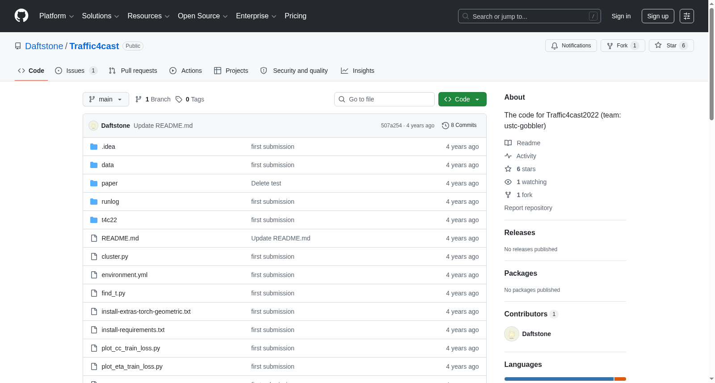The image size is (715, 383).
Task: Click the paper folder icon
Action: pos(94,183)
